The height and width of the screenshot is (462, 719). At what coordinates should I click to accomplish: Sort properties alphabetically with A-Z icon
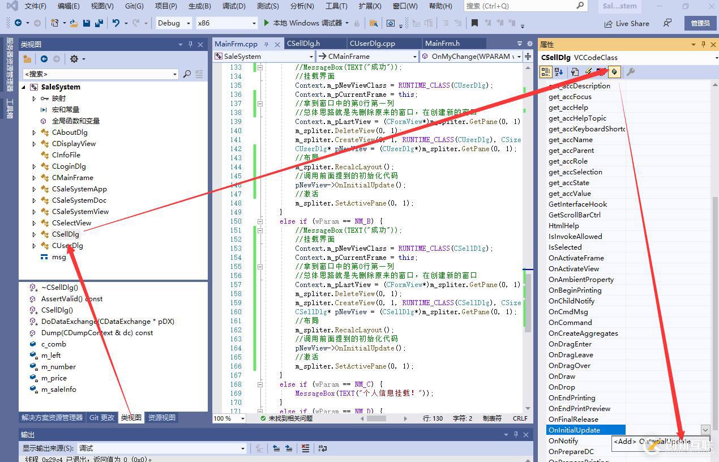pyautogui.click(x=559, y=72)
